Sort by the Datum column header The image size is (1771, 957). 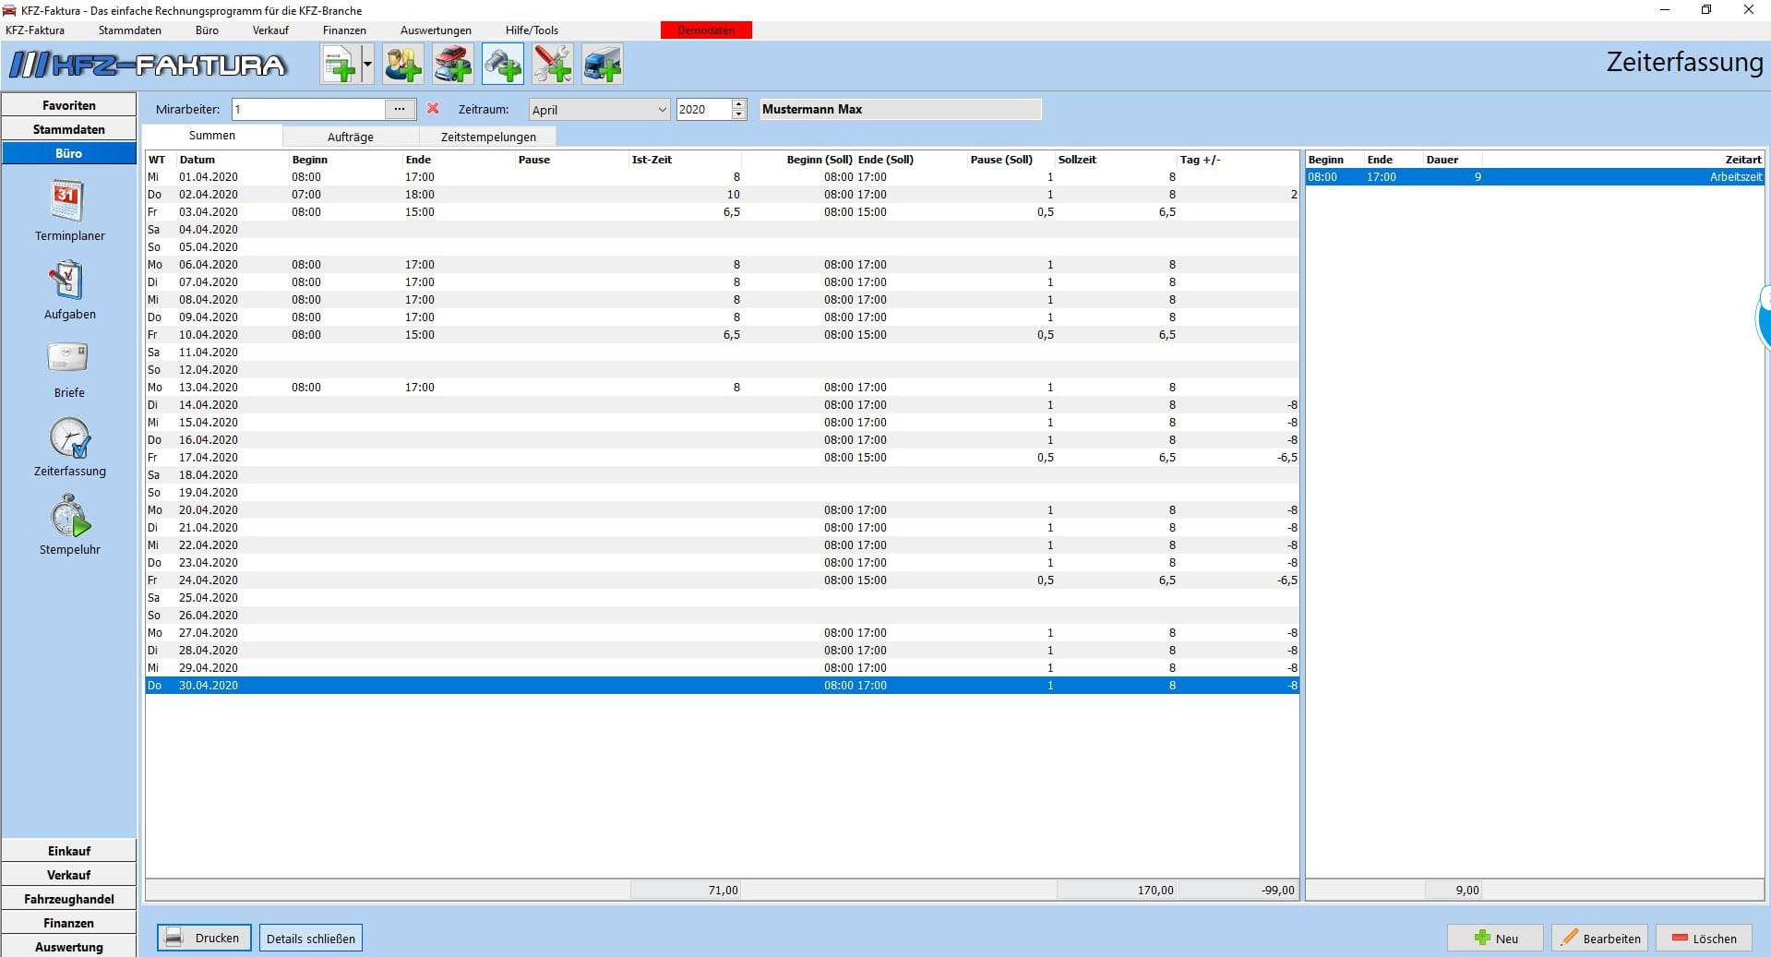(x=233, y=160)
